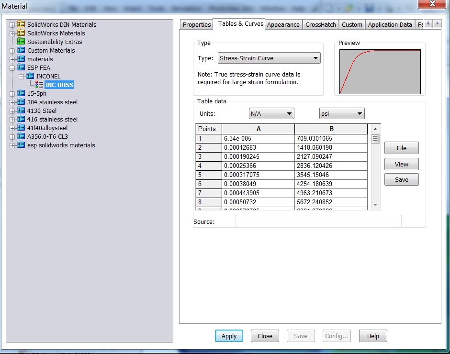This screenshot has height=354, width=450.
Task: Expand SolidWorks Materials tree node
Action: pos(12,33)
